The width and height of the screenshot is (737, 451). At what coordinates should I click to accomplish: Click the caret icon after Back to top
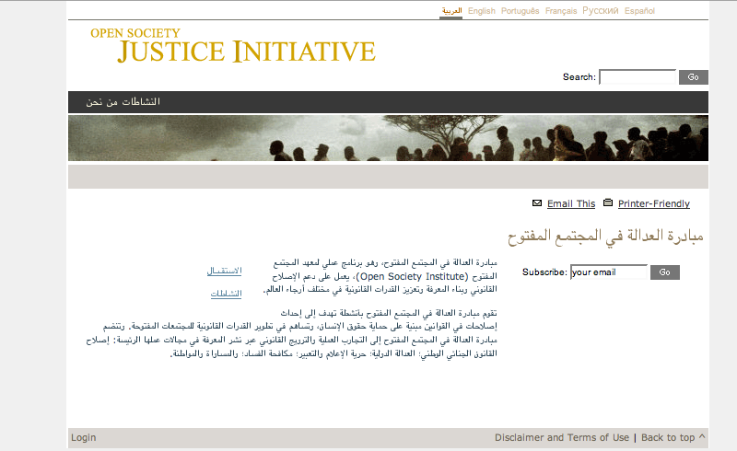702,437
